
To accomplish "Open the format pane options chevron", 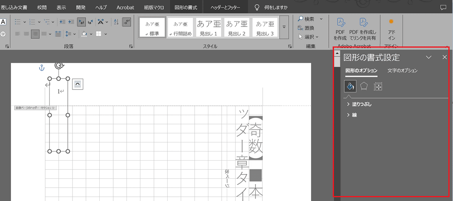I will (428, 57).
